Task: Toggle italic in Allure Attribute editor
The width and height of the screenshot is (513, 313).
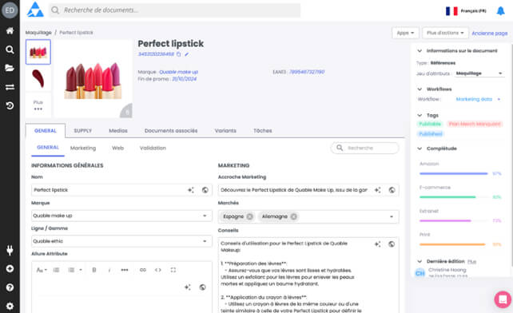Action: [109, 270]
